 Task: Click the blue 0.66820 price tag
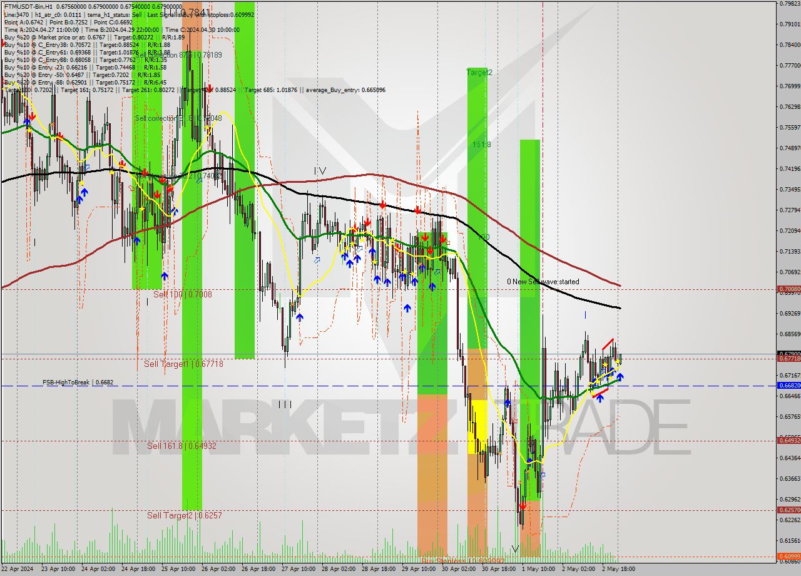(789, 386)
